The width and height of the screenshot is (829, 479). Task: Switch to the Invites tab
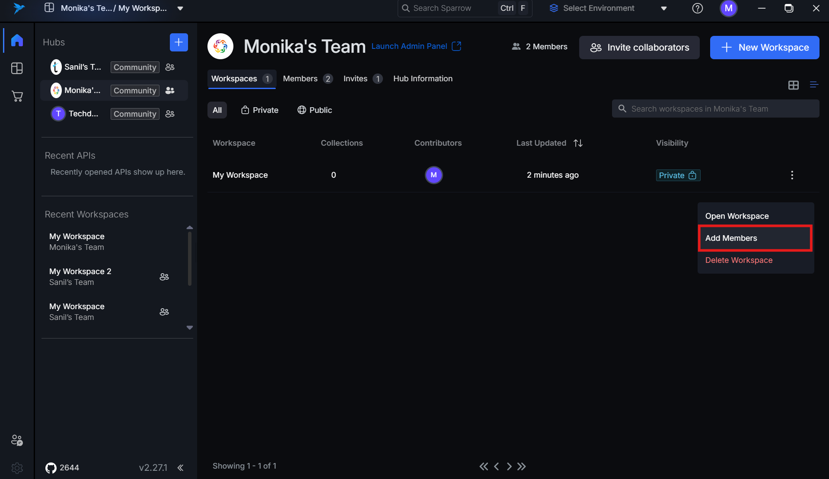click(x=363, y=79)
